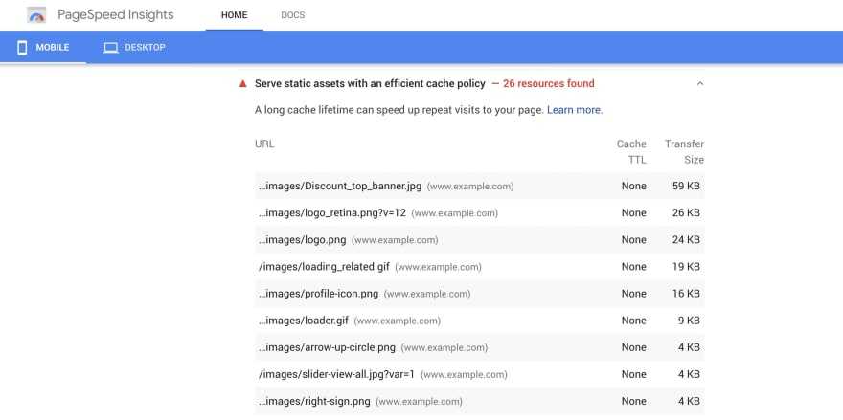843x420 pixels.
Task: Collapse the cache policy audit chevron
Action: click(699, 84)
